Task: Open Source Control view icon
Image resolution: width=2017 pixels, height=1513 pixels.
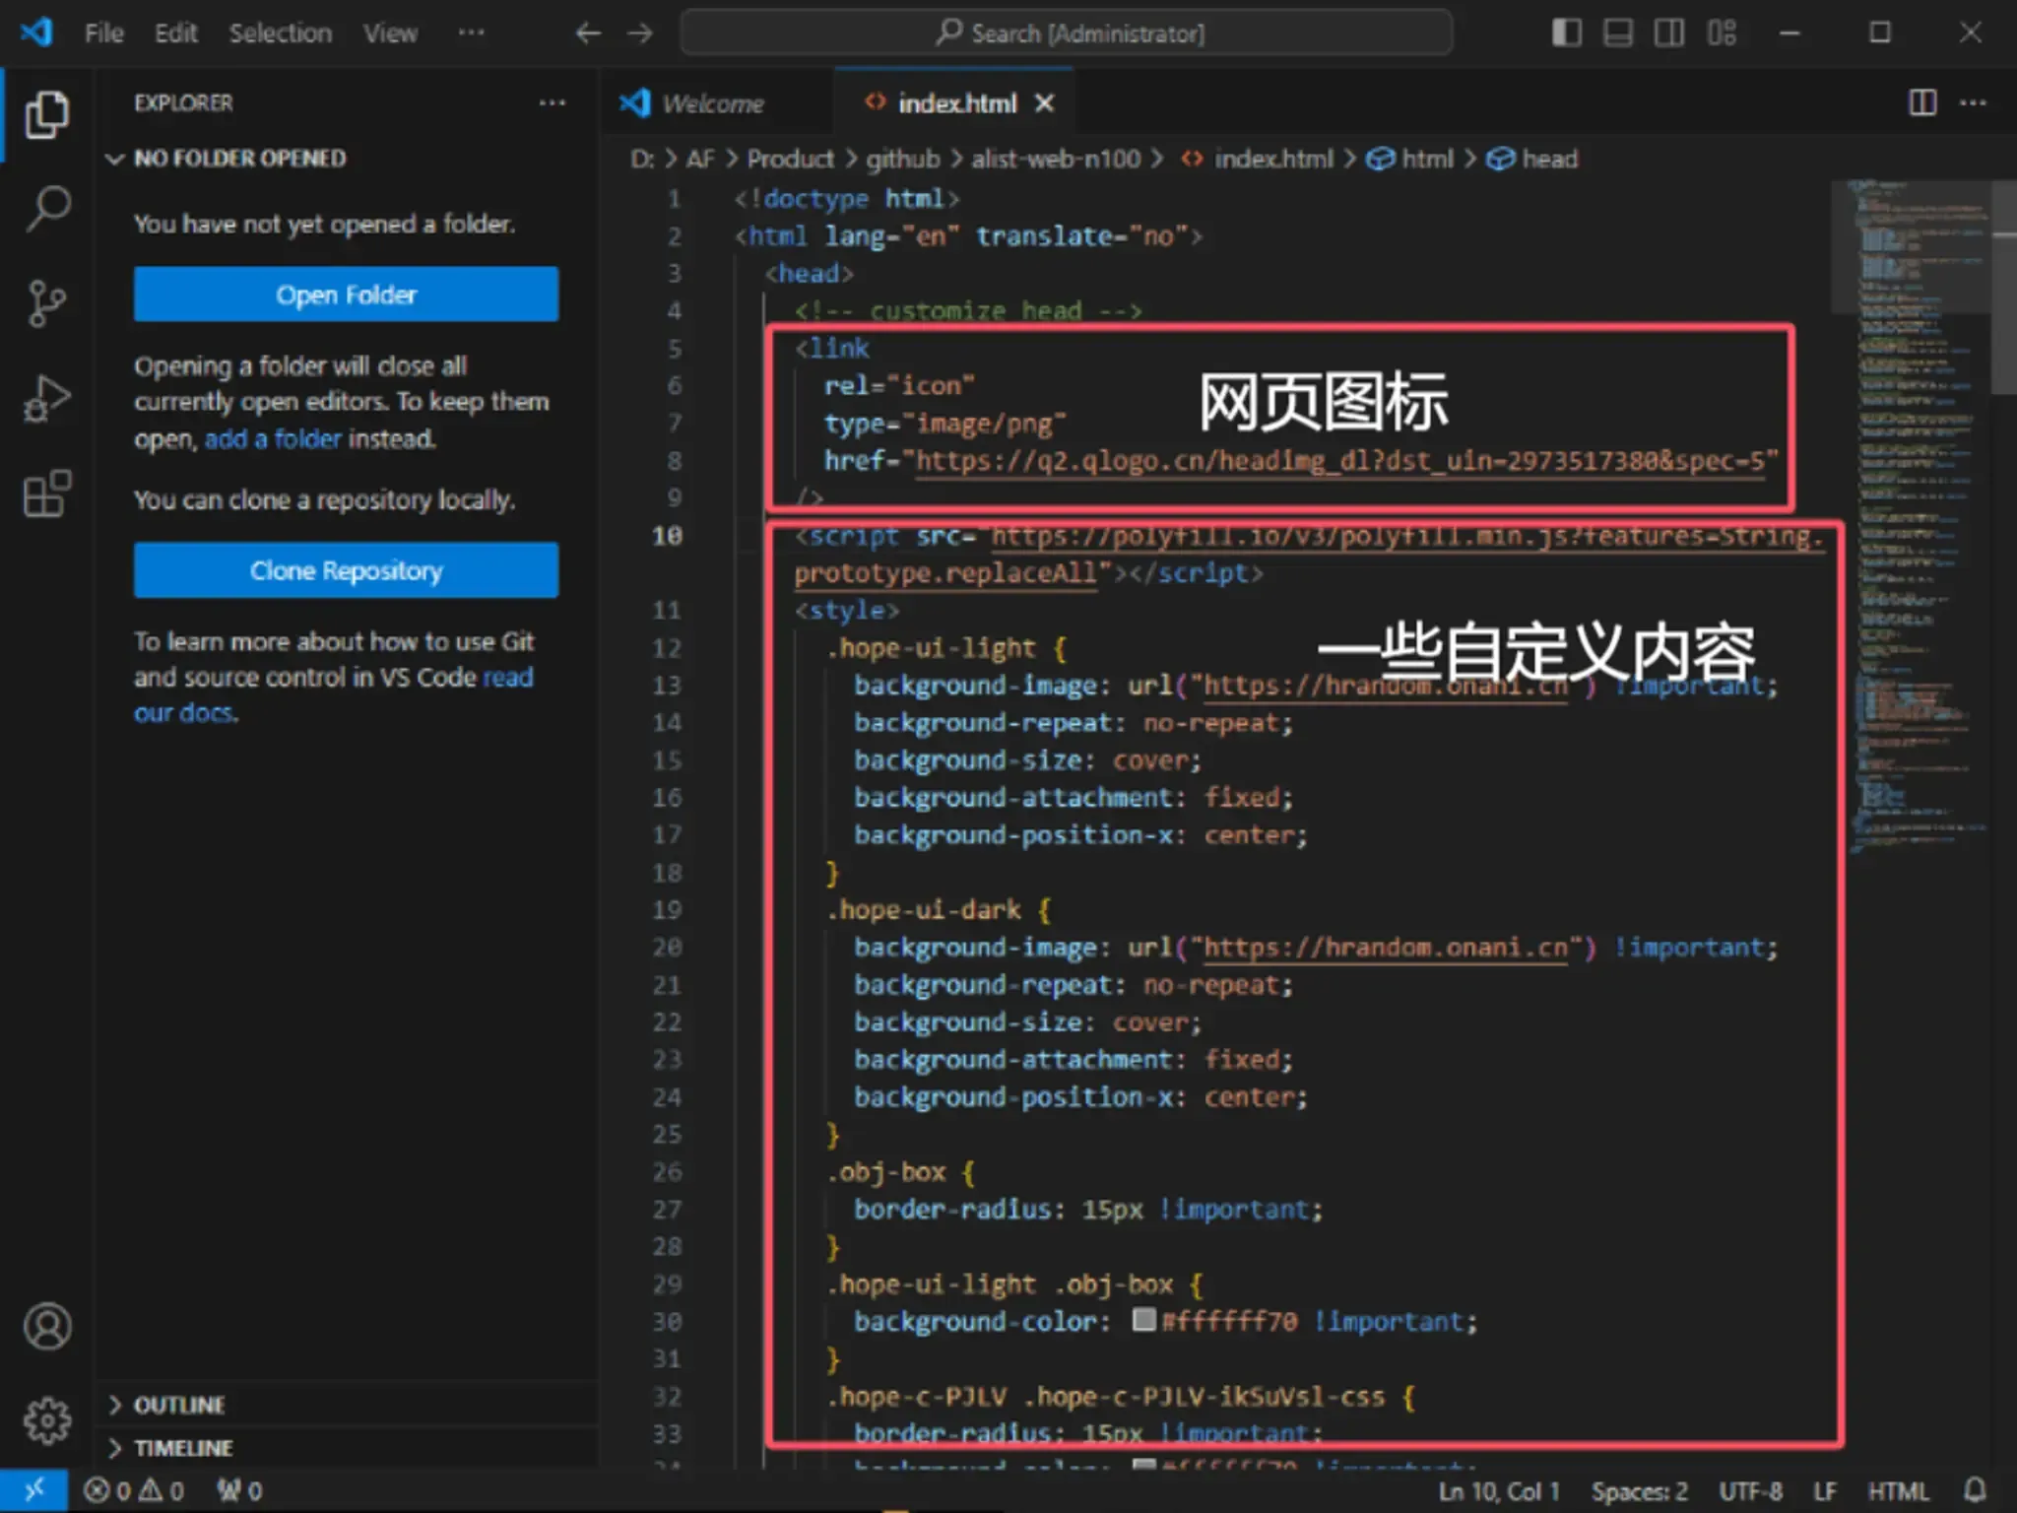Action: tap(47, 302)
